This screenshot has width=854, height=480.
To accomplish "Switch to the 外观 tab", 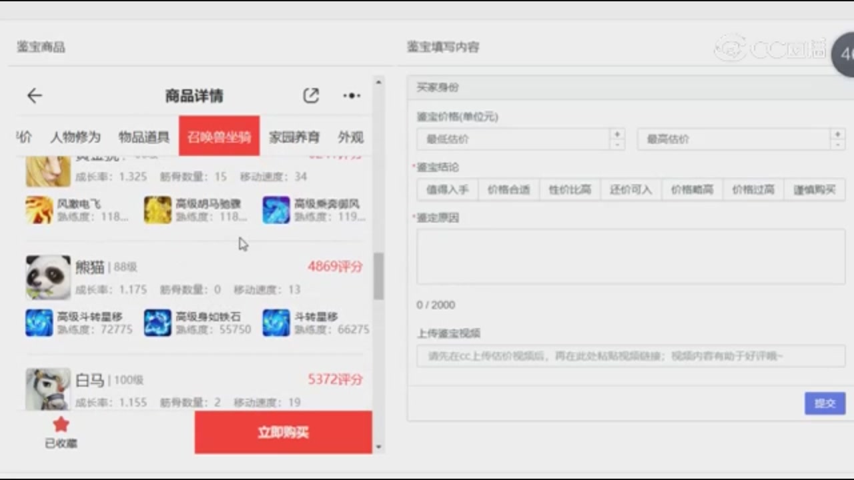I will tap(351, 137).
